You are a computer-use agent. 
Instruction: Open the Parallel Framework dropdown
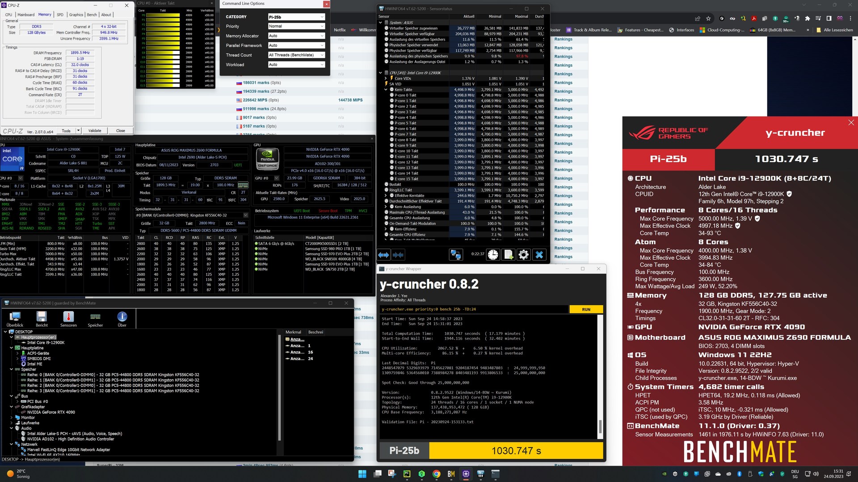[296, 46]
